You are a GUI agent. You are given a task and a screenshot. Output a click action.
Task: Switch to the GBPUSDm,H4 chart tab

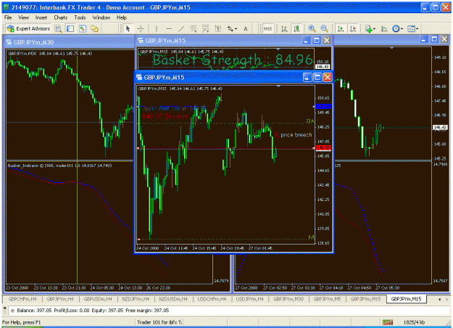point(98,299)
